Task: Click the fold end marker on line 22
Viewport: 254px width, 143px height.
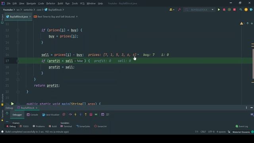Action: pyautogui.click(x=18, y=92)
